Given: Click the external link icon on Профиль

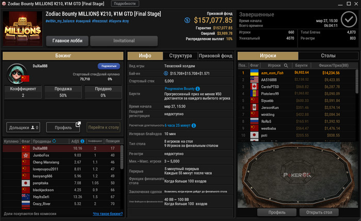Looking at the screenshot, I should [x=78, y=124].
